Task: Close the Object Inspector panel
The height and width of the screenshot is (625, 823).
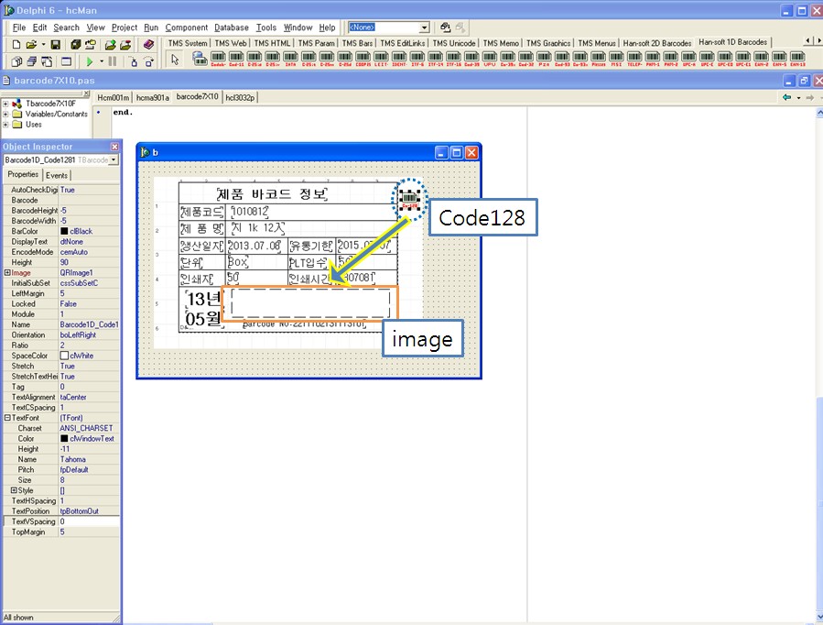Action: [114, 147]
